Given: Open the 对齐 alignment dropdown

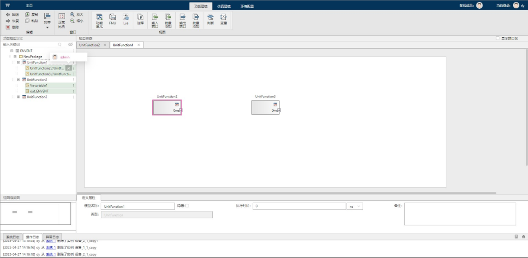Looking at the screenshot, I should click(47, 20).
